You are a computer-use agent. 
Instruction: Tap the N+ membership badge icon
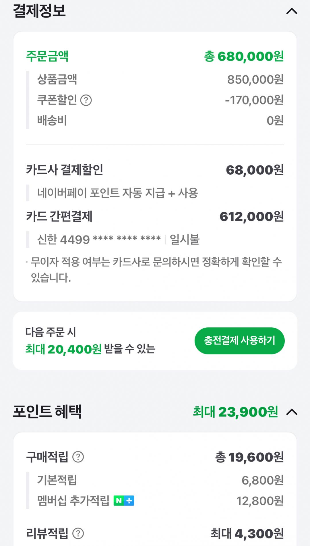click(x=124, y=501)
